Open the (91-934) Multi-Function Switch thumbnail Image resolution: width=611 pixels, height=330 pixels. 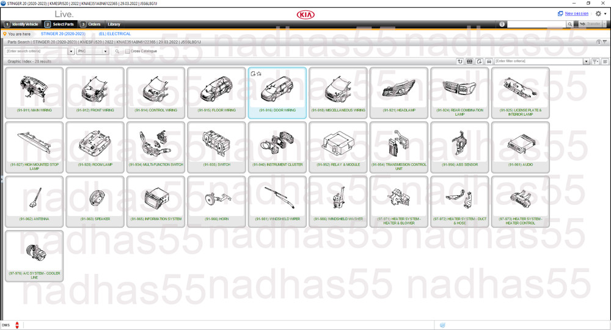(x=156, y=148)
